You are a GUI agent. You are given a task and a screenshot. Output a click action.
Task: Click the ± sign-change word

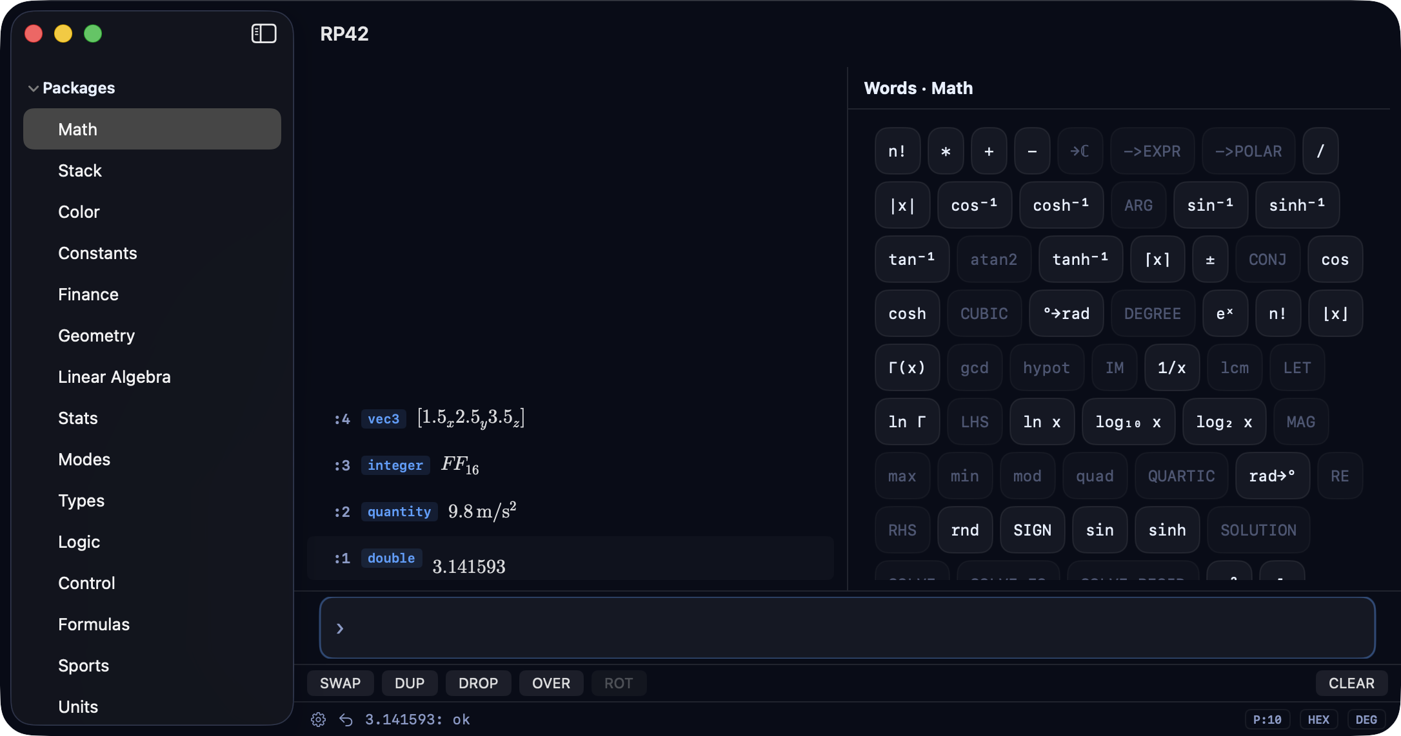coord(1210,259)
